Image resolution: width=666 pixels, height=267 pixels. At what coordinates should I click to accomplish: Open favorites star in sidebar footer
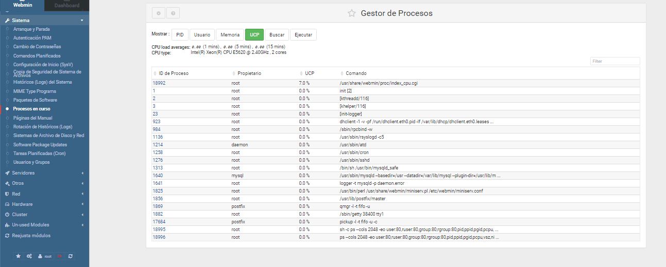point(18,256)
